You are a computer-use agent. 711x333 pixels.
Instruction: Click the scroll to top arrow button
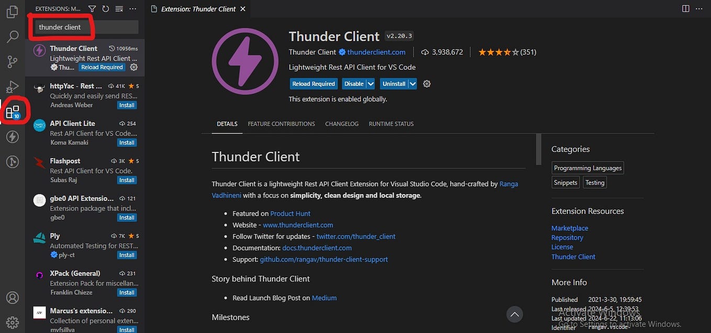pos(515,314)
